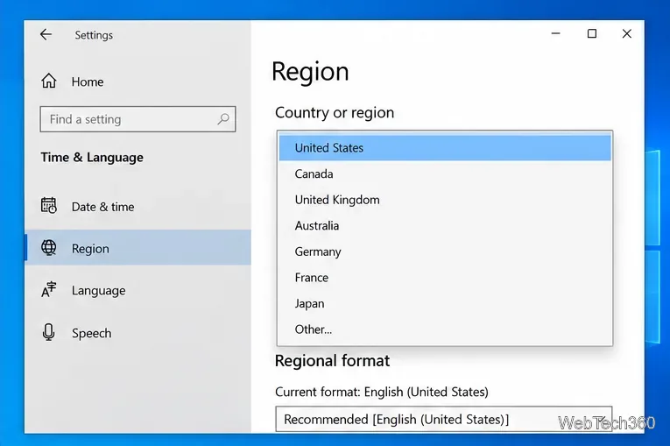
Task: Close the Settings window
Action: coord(626,33)
